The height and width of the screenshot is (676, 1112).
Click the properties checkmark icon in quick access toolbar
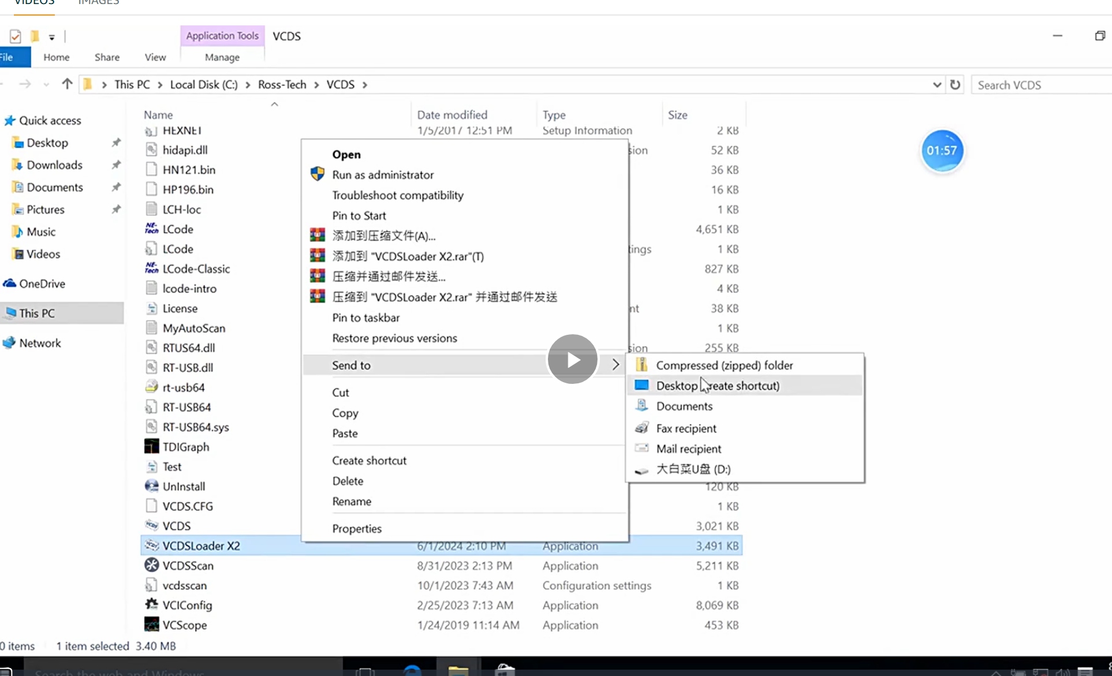[x=16, y=36]
